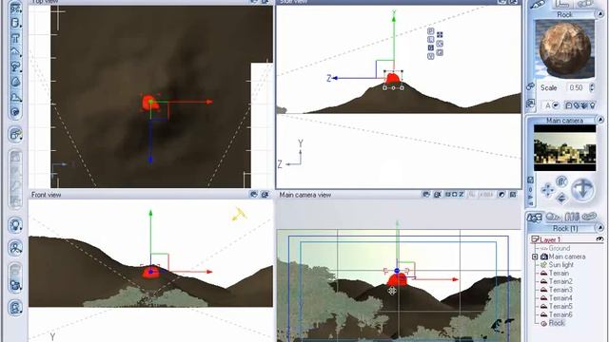Viewport: 609px width, 342px height.
Task: Click the rock material preview sphere
Action: click(564, 48)
